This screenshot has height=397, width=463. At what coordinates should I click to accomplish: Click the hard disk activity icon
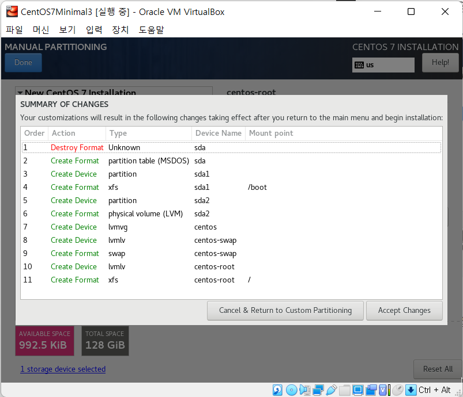[277, 390]
